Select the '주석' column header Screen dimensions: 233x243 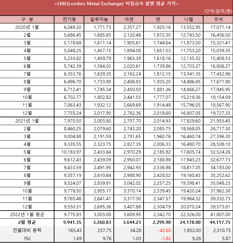[218, 19]
